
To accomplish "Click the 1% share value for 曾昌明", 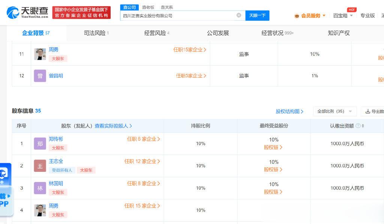I will [315, 76].
